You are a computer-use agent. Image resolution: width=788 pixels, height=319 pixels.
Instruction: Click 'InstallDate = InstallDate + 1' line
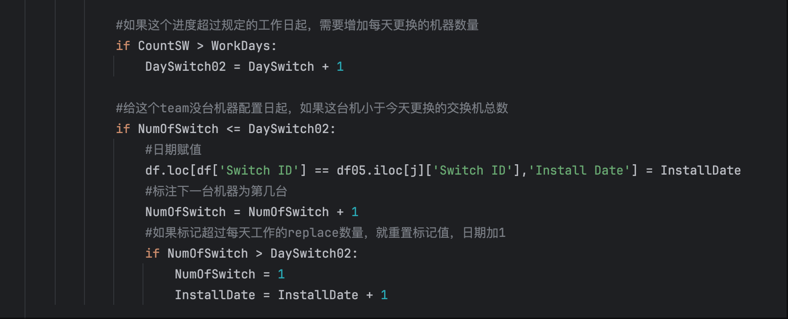click(281, 295)
